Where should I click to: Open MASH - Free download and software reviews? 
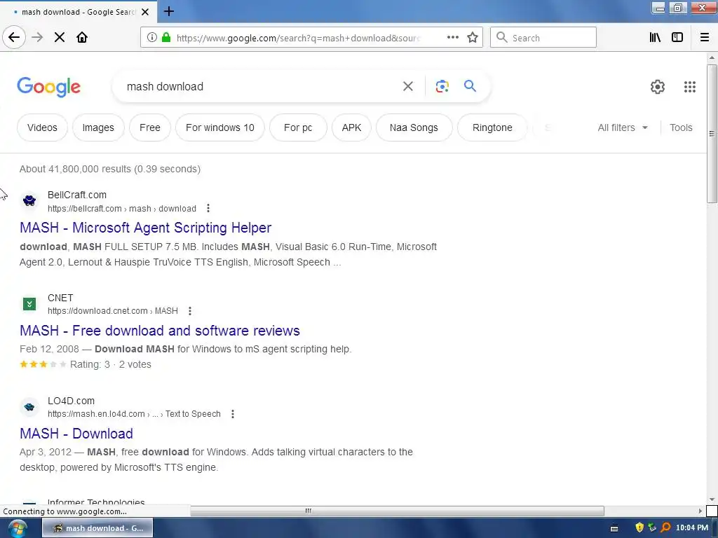[160, 331]
